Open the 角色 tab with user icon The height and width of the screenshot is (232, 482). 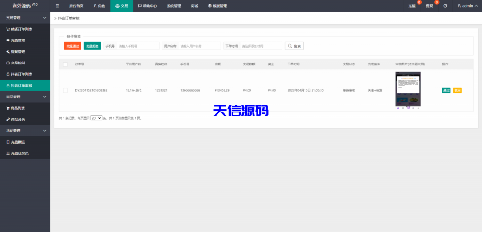click(99, 6)
